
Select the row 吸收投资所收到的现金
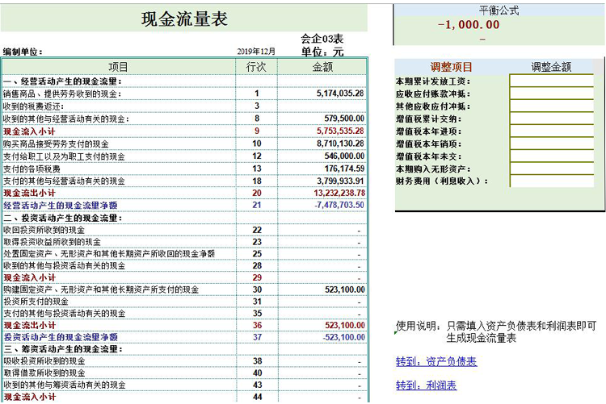coord(184,361)
